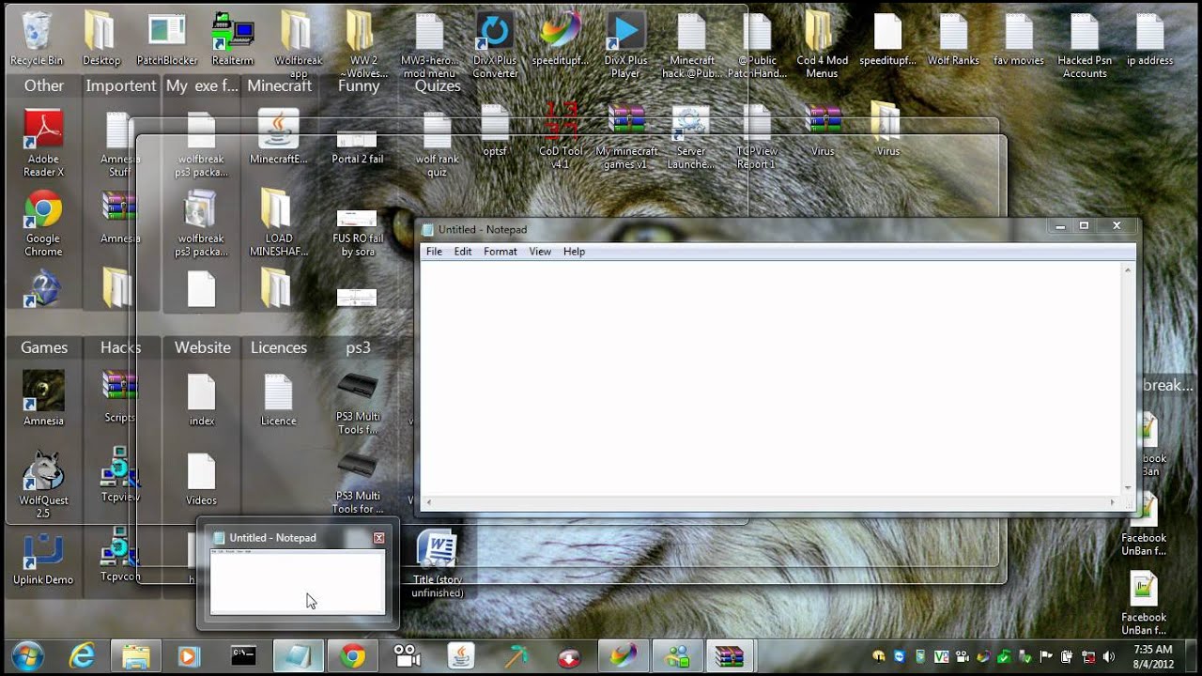Select the Videos file icon
The width and height of the screenshot is (1202, 676).
coord(201,480)
